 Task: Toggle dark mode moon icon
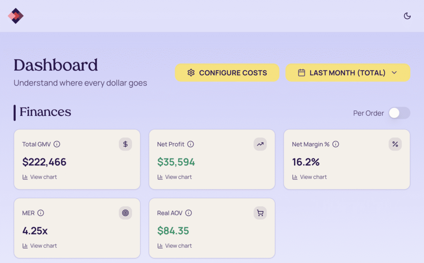point(407,16)
